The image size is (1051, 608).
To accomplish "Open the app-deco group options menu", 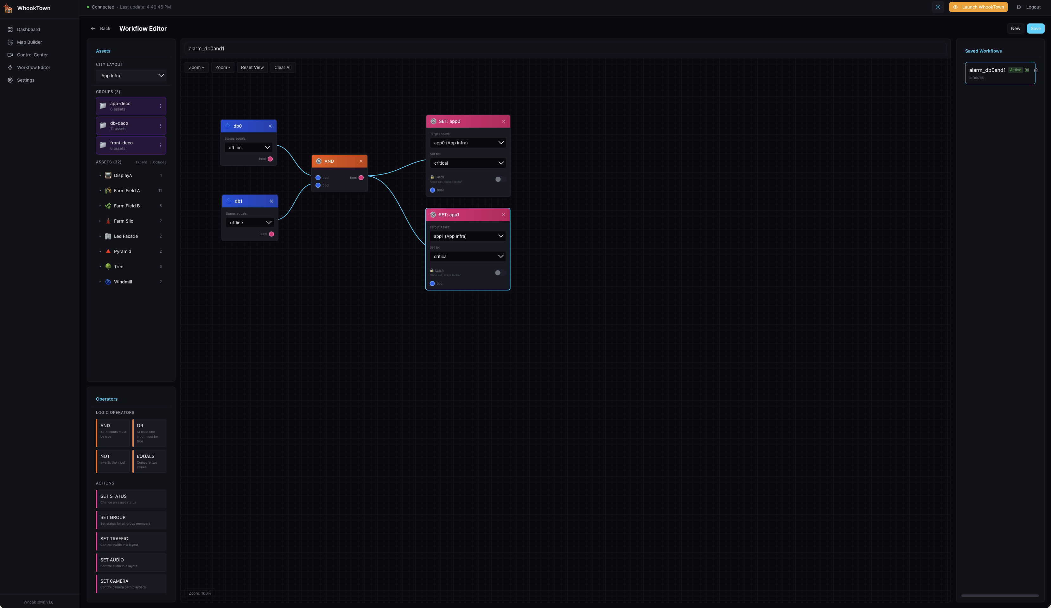I will 160,106.
